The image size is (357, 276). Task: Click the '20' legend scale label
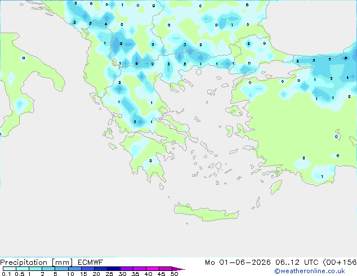(x=96, y=274)
